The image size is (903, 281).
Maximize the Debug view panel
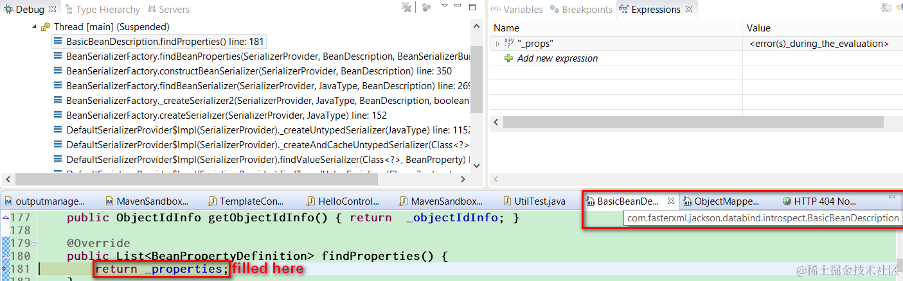pos(473,7)
